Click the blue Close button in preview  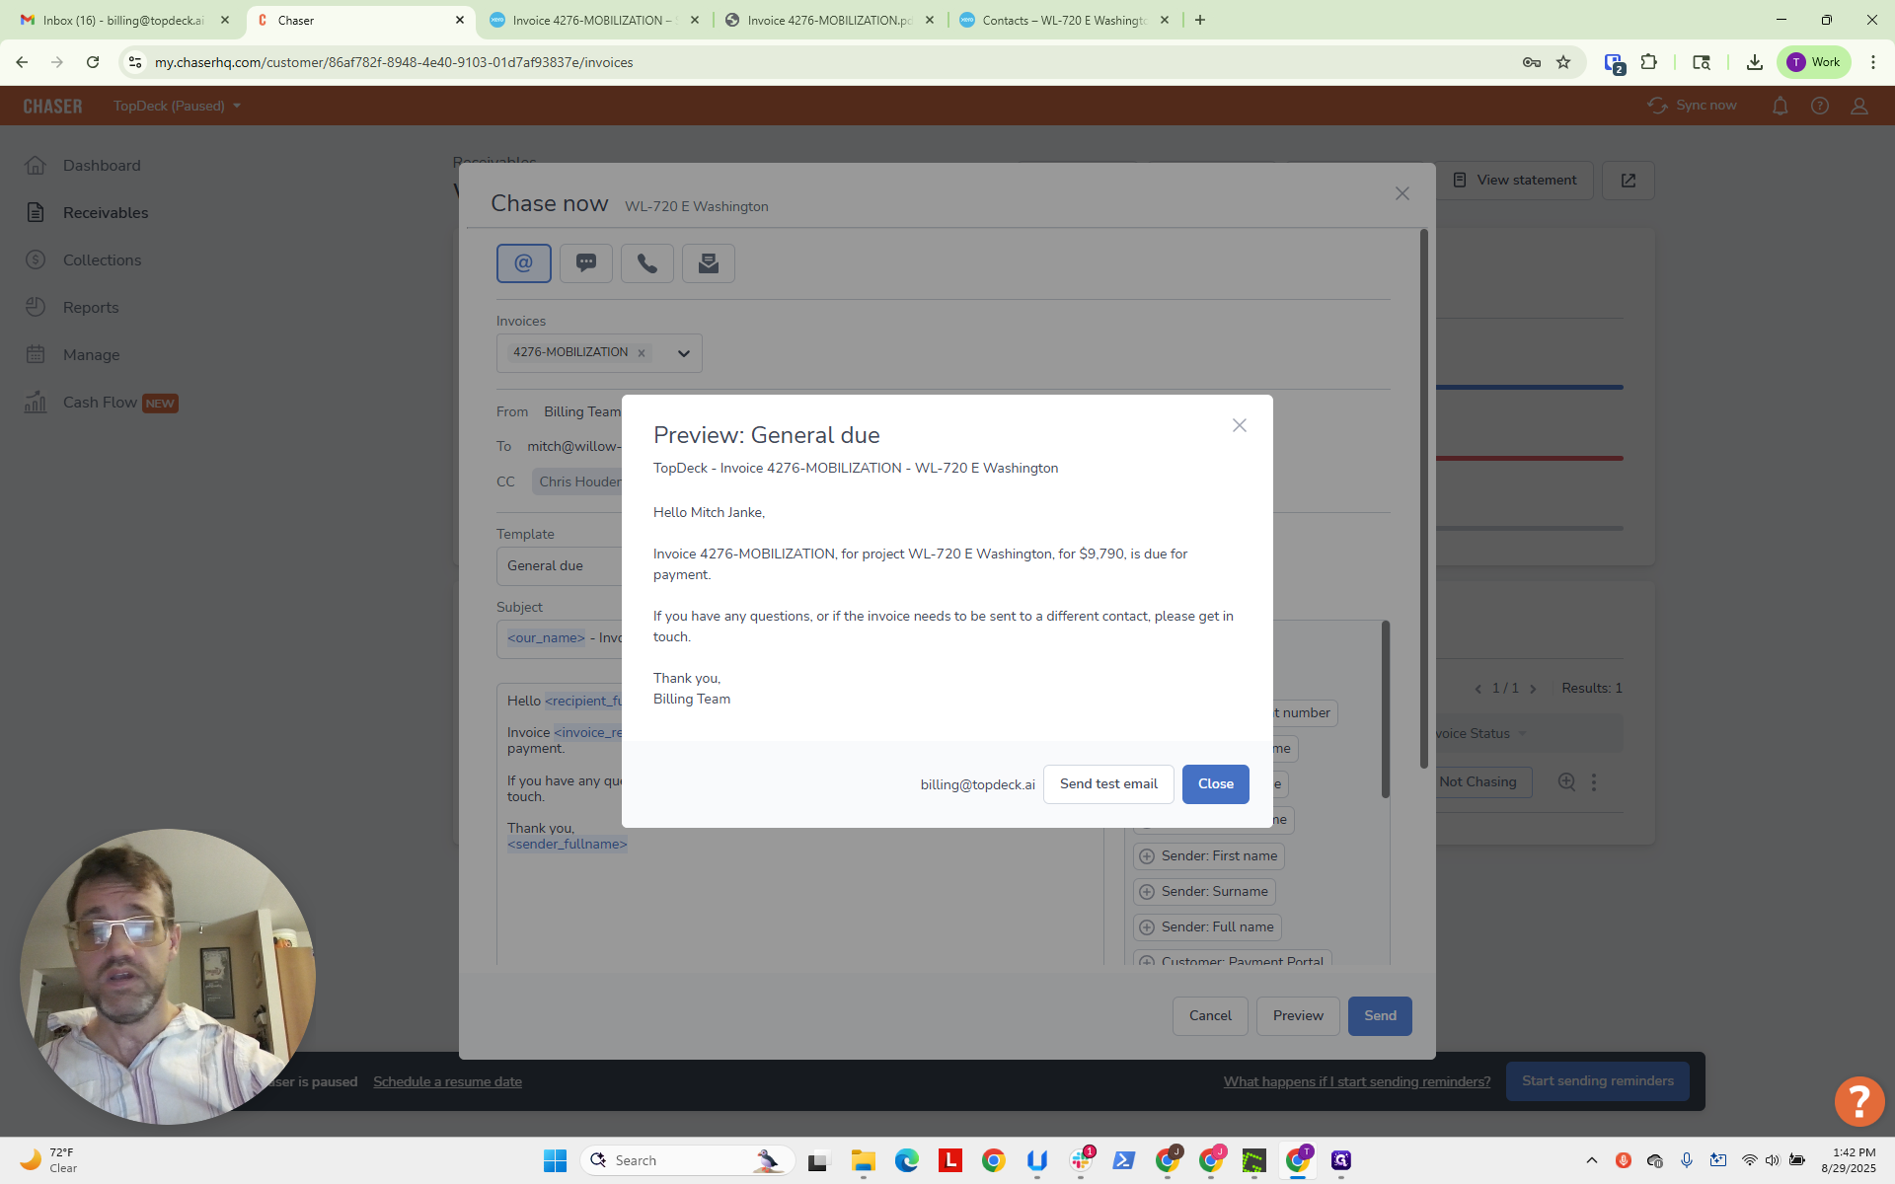click(x=1216, y=784)
